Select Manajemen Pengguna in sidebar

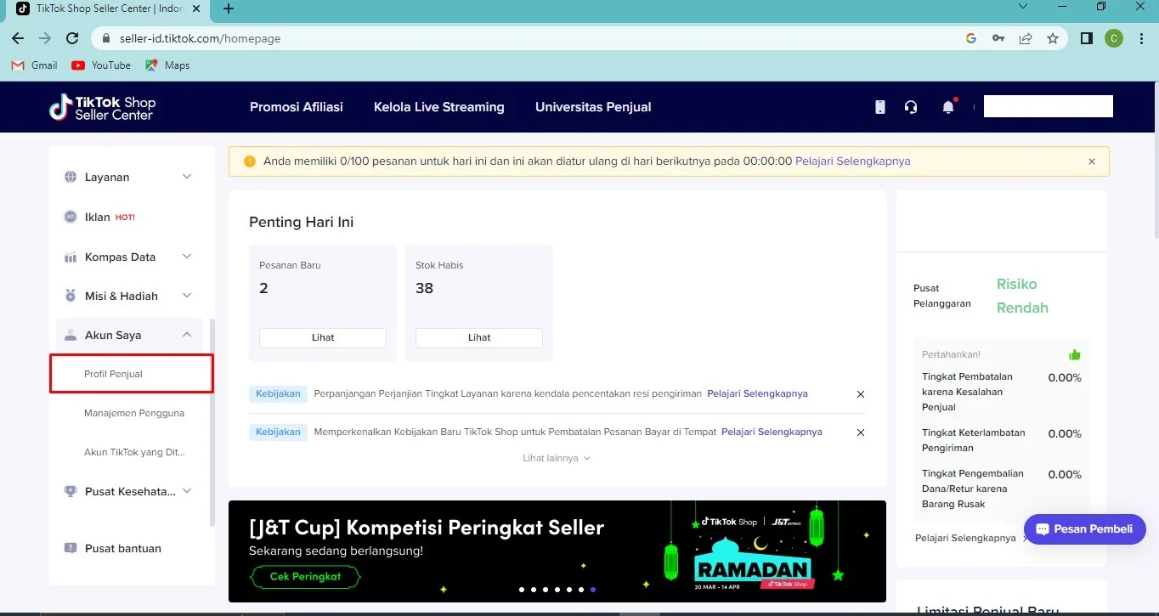pos(134,413)
